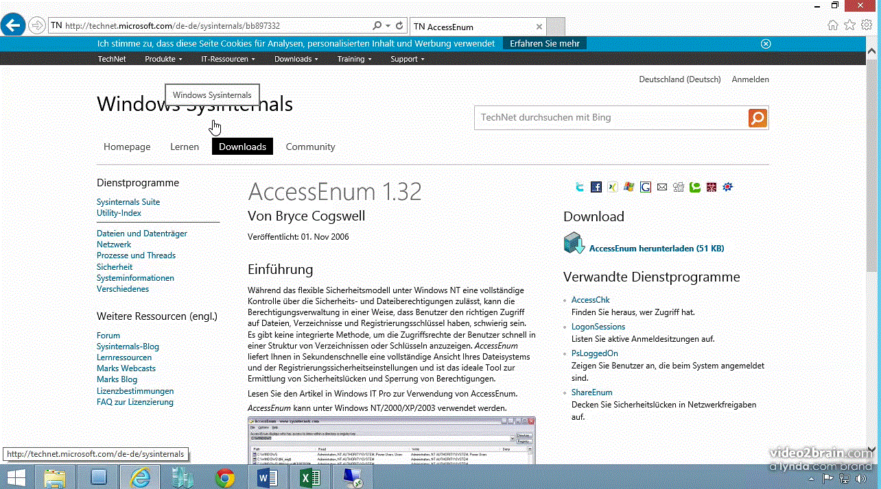Open Windows Start button

click(16, 477)
